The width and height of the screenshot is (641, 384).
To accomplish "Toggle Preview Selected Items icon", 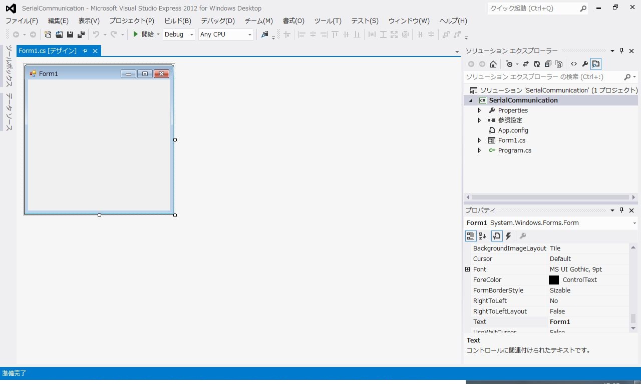I will [x=596, y=64].
